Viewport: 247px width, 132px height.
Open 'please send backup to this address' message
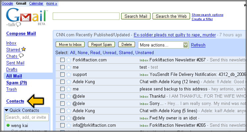pos(174,89)
